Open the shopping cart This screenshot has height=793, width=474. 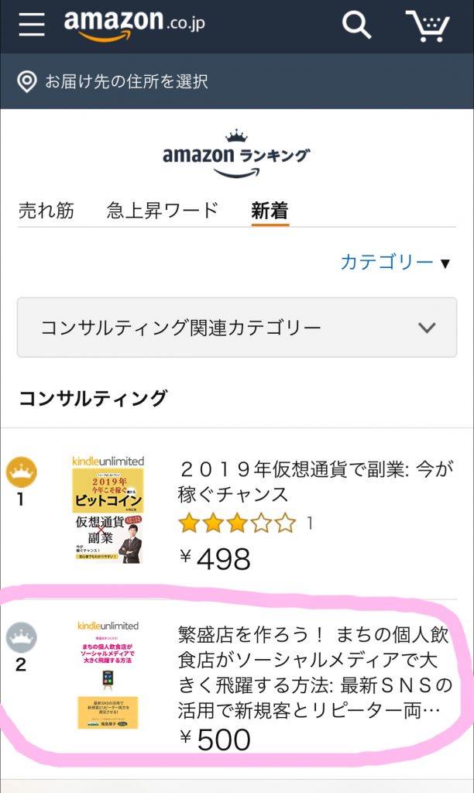pyautogui.click(x=428, y=26)
